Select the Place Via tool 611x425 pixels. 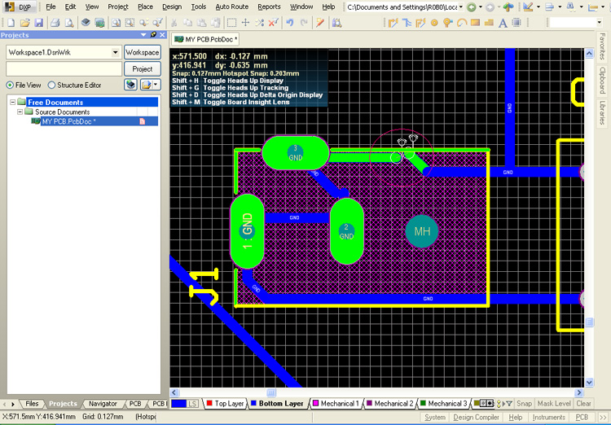(448, 23)
